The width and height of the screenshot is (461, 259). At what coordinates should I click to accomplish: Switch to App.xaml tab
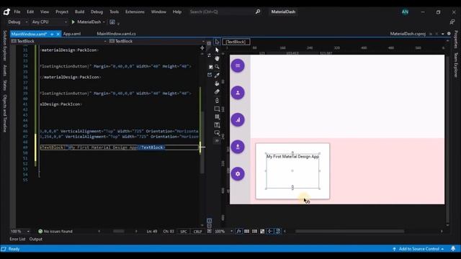click(72, 34)
